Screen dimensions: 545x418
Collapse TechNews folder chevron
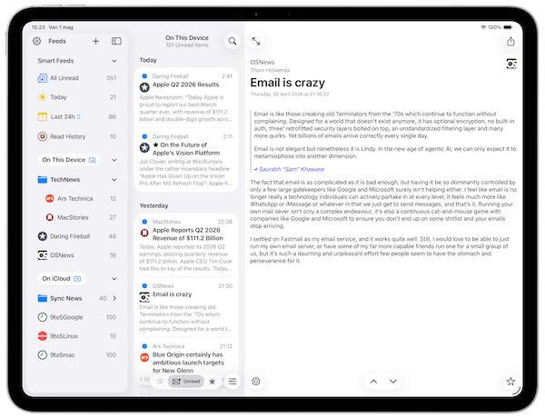[114, 180]
